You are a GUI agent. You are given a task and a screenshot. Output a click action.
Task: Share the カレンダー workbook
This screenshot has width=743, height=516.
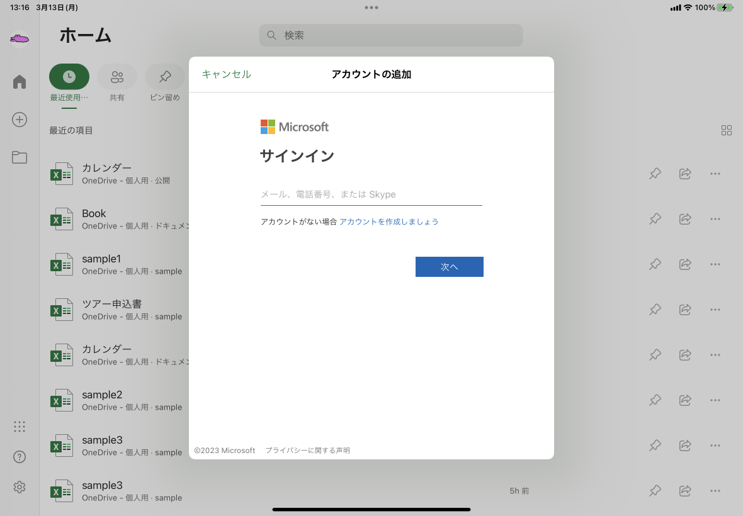point(685,174)
